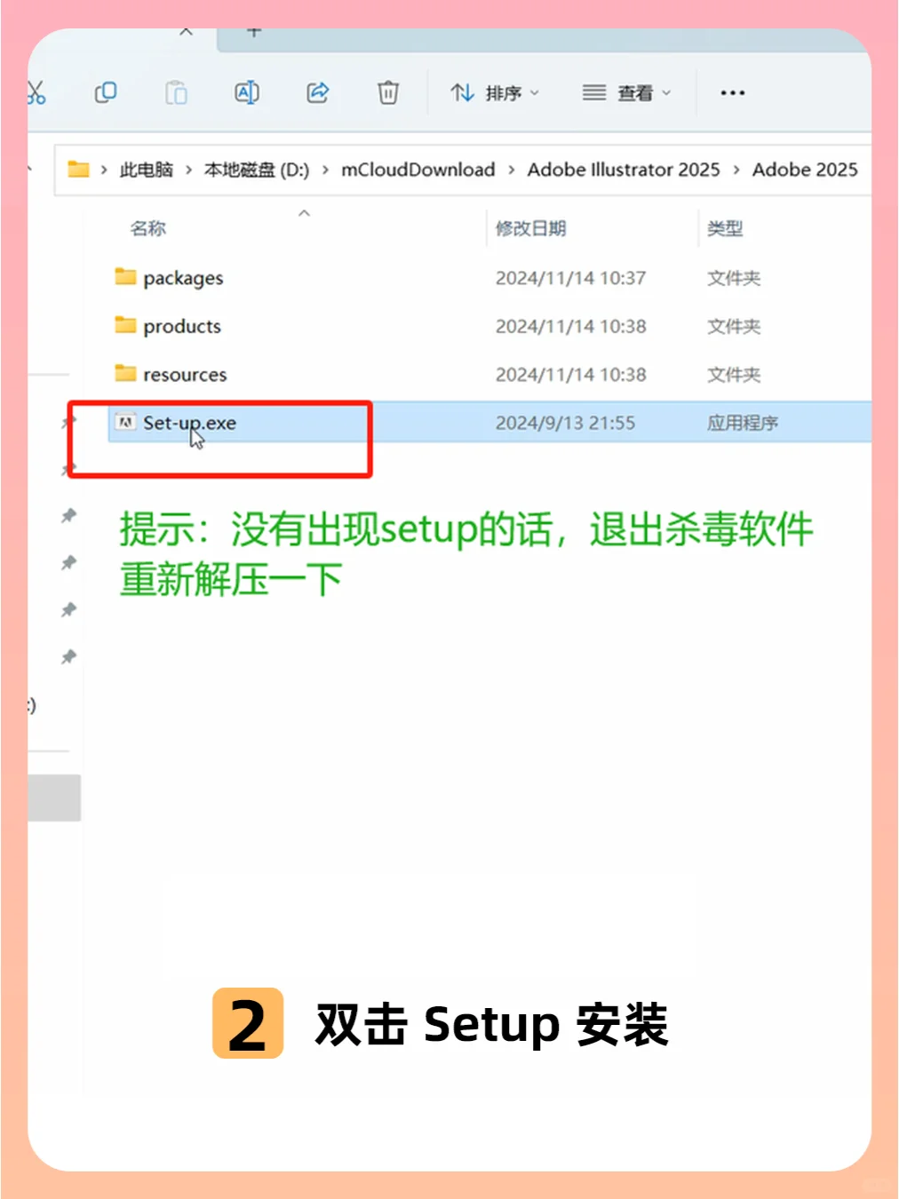The image size is (899, 1199).
Task: Click the Share icon in the toolbar
Action: 318,92
